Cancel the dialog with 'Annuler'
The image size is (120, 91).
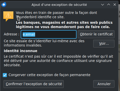(104, 84)
